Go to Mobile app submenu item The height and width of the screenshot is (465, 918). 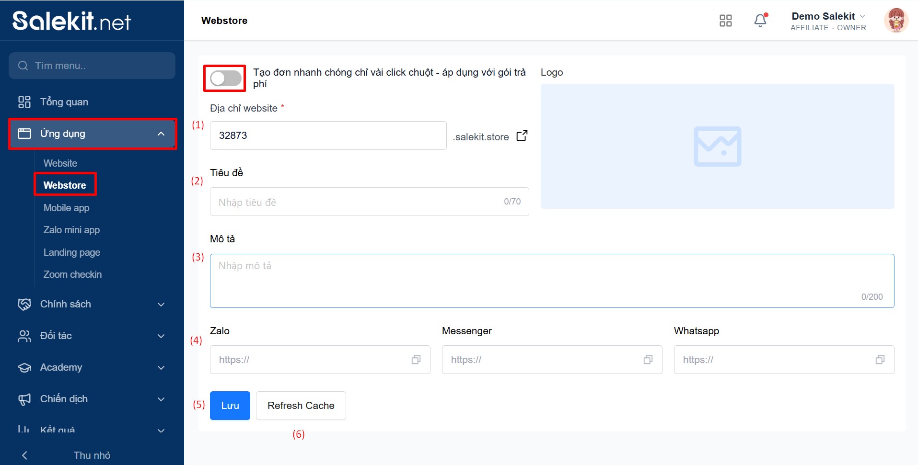(x=66, y=208)
